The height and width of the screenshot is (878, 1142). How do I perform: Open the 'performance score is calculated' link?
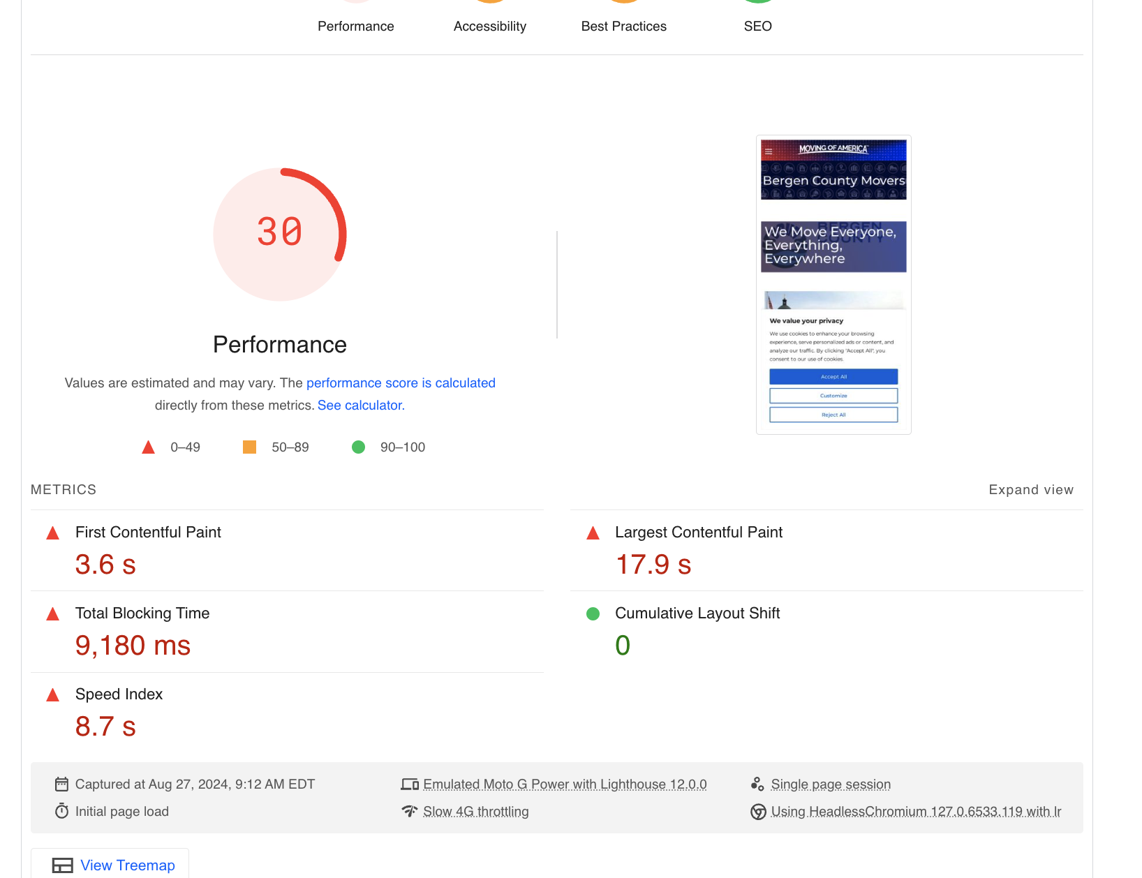(x=401, y=382)
